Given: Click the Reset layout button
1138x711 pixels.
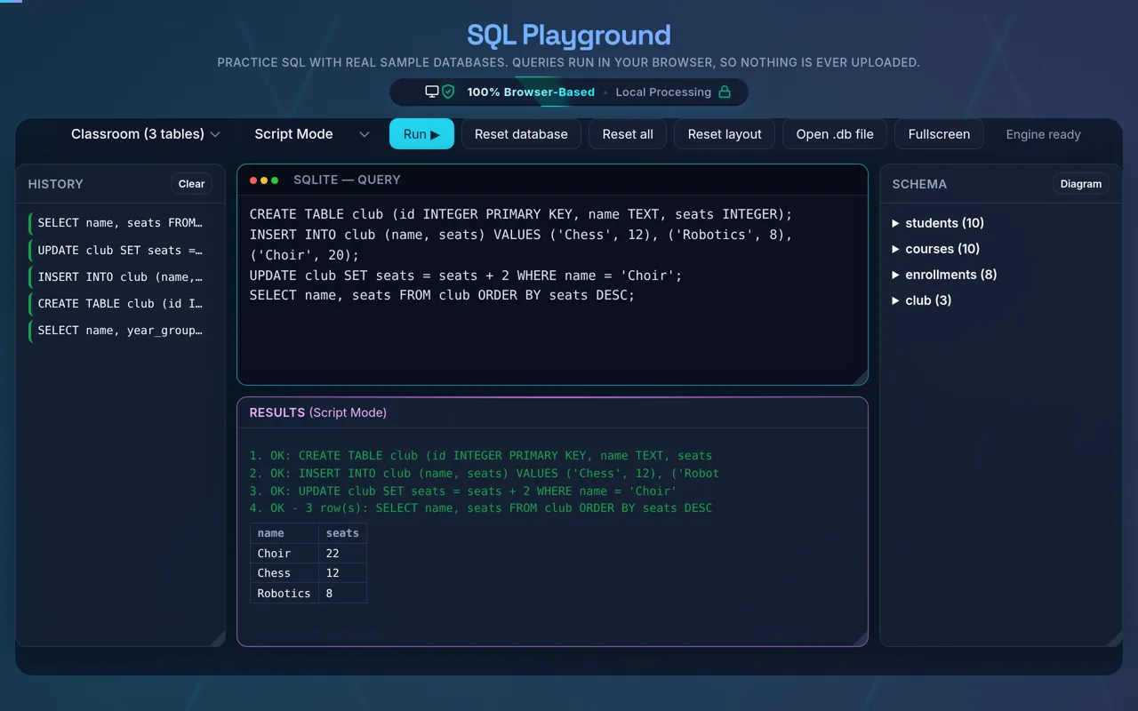Looking at the screenshot, I should pyautogui.click(x=725, y=134).
